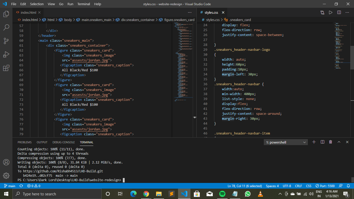Open the Extensions view
Screen dimensions: 354x199
point(6,68)
